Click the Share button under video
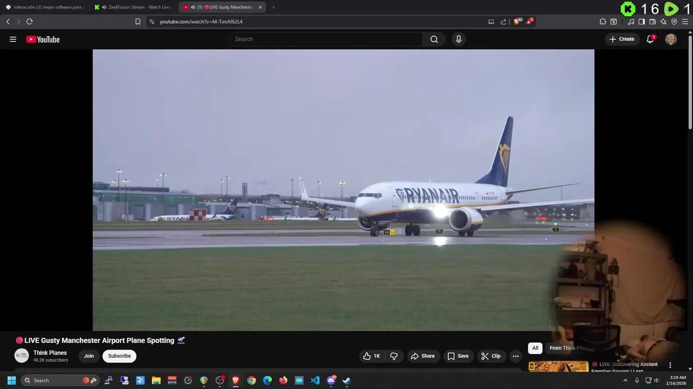The width and height of the screenshot is (693, 389). coord(423,356)
